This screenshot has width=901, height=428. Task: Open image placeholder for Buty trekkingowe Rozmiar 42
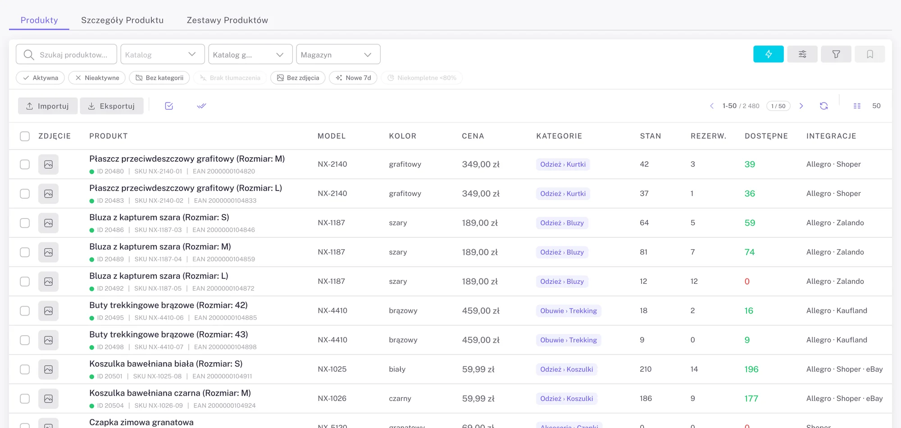point(48,311)
